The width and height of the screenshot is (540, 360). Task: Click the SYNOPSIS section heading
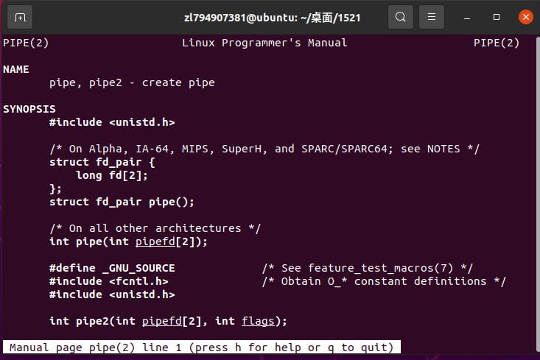click(x=29, y=109)
